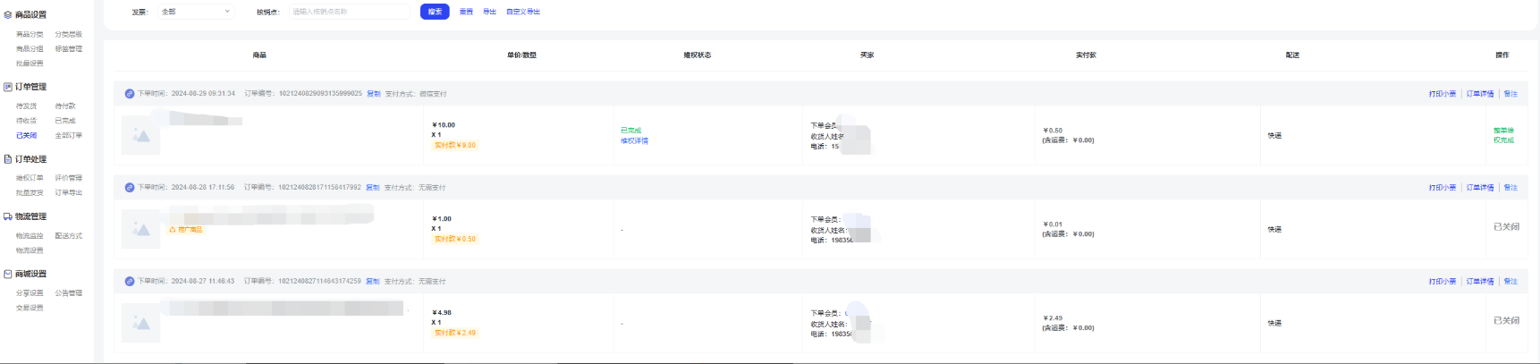This screenshot has width=1540, height=364.
Task: Click the 自定义导出 link
Action: pyautogui.click(x=523, y=12)
